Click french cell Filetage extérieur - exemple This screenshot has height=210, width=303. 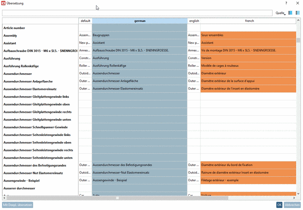point(248,180)
